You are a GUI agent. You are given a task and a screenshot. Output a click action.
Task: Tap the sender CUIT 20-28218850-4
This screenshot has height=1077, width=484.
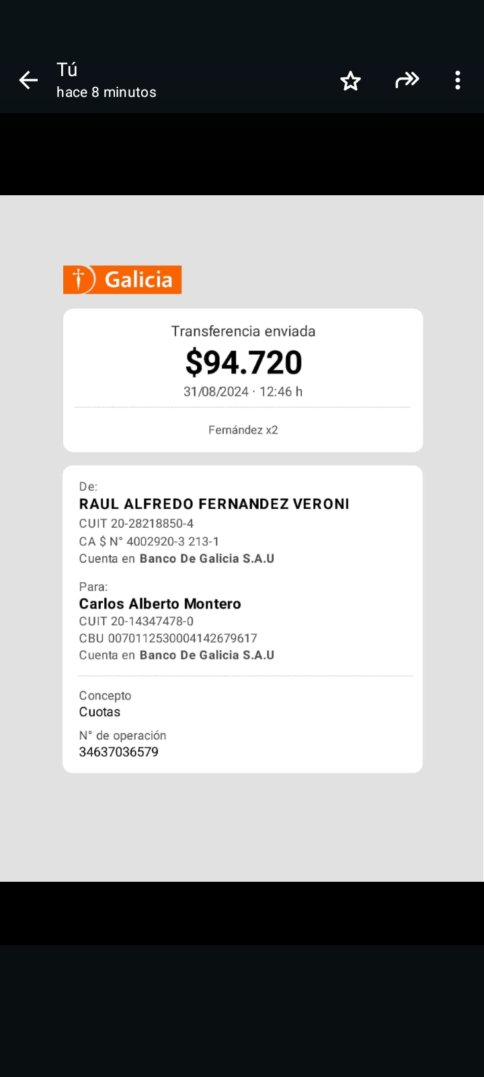136,524
